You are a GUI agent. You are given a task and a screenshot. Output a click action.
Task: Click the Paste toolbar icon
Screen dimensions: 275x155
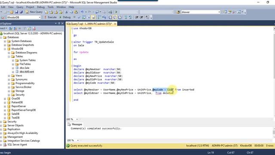pos(76,12)
